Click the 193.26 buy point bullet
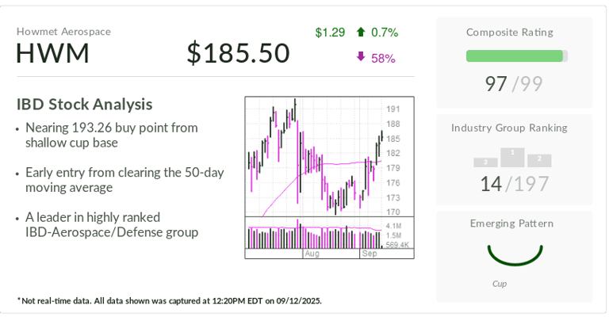 coord(111,135)
